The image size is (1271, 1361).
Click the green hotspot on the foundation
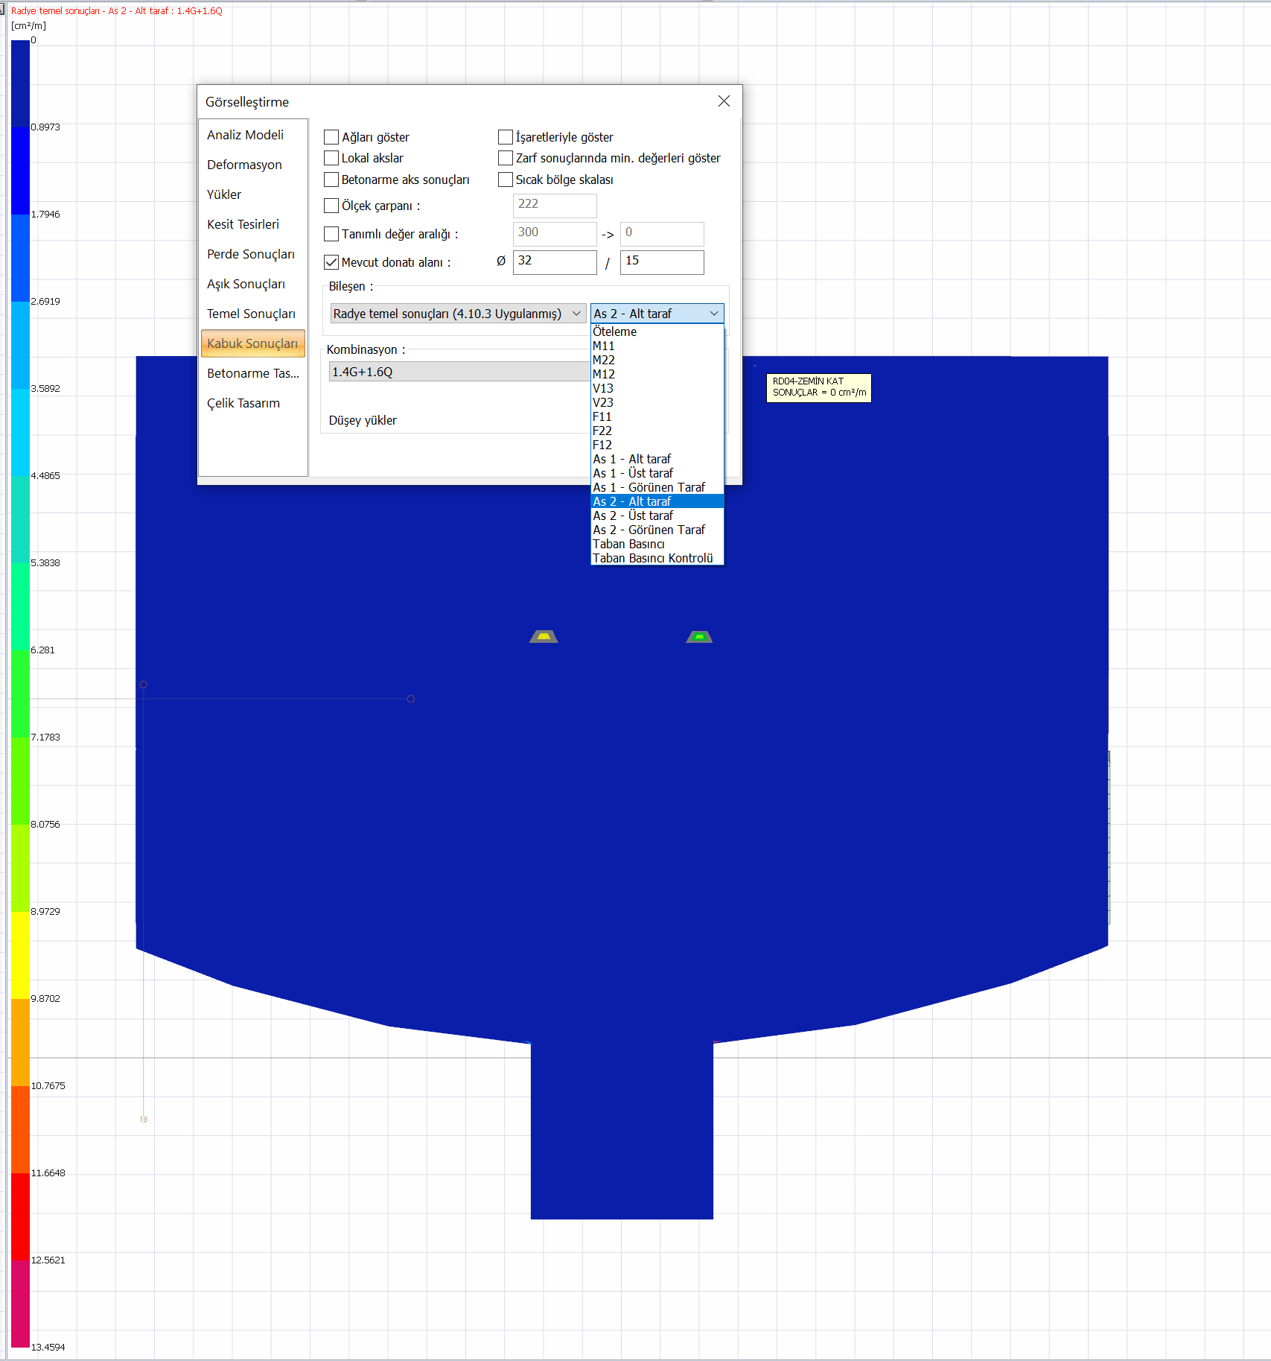tap(699, 636)
